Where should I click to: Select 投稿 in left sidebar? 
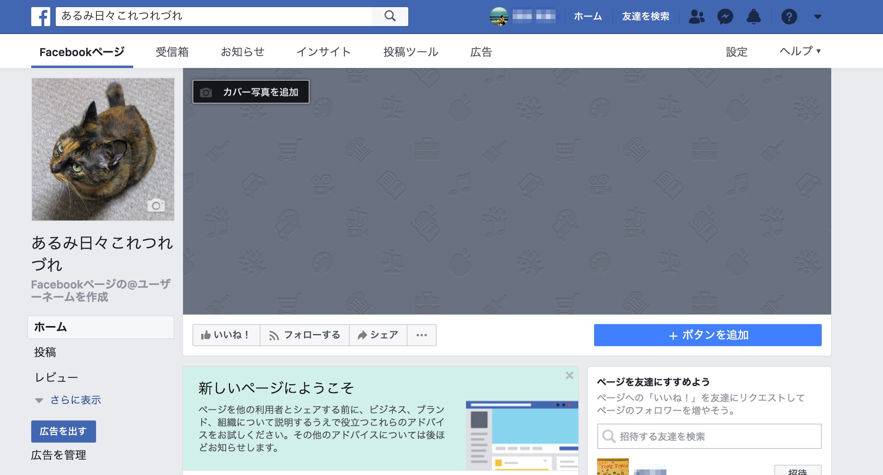pos(45,352)
